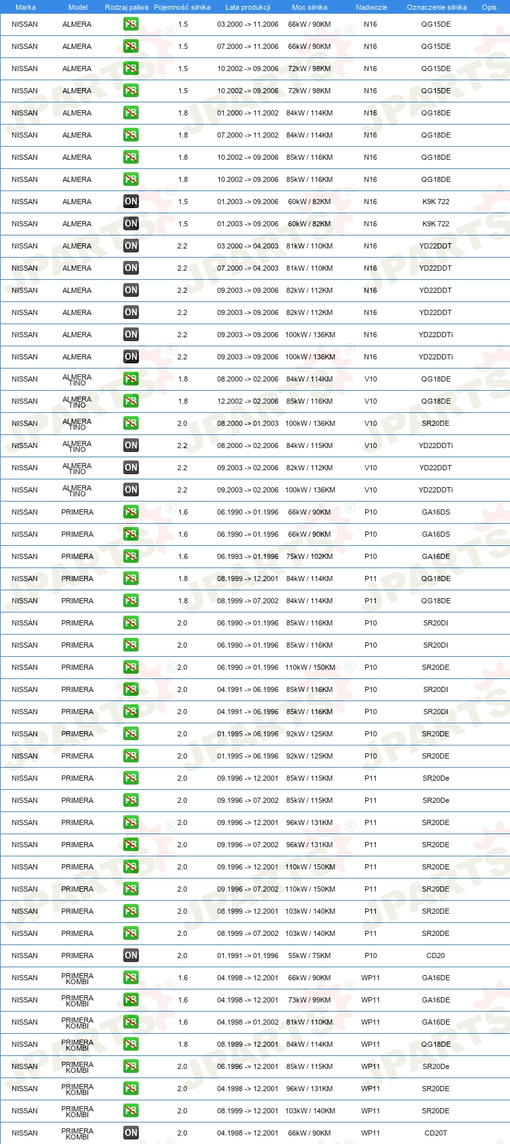This screenshot has height=1144, width=510.
Task: Click the Opis column header
Action: 489,7
